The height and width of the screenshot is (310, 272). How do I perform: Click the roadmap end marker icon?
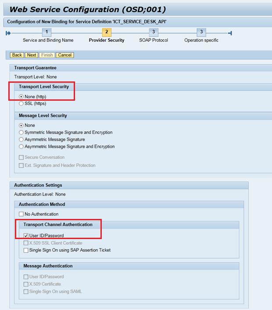[x=230, y=33]
